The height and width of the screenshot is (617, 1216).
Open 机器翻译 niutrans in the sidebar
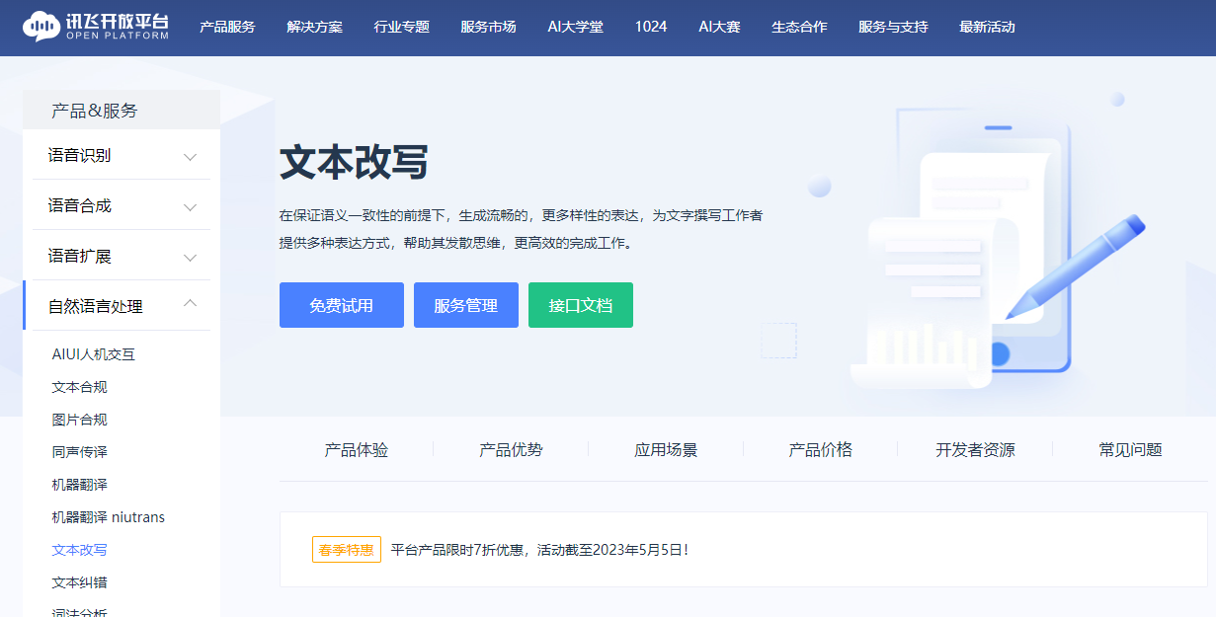pyautogui.click(x=108, y=517)
